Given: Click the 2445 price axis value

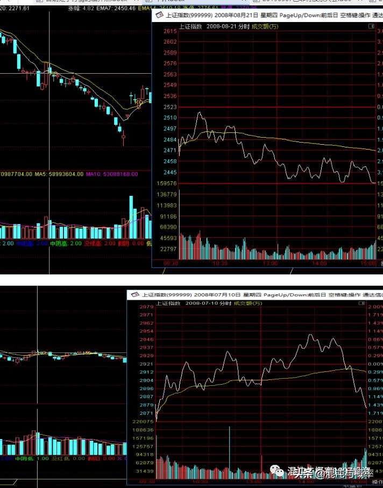Looking at the screenshot, I should click(170, 172).
